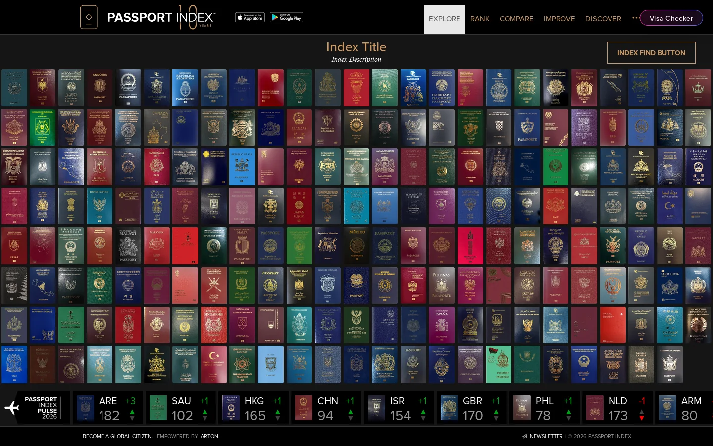Select the Pilipinas passport cover
The height and width of the screenshot is (446, 713).
click(x=442, y=285)
